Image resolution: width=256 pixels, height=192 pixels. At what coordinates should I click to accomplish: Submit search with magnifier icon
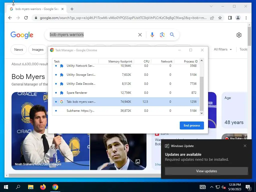(x=172, y=34)
